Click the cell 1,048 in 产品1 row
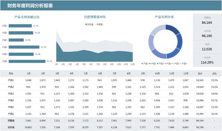 28,80
